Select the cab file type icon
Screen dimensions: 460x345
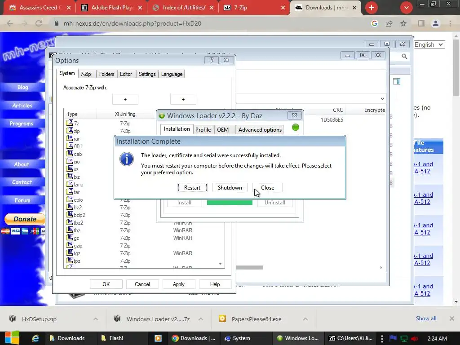pos(70,154)
